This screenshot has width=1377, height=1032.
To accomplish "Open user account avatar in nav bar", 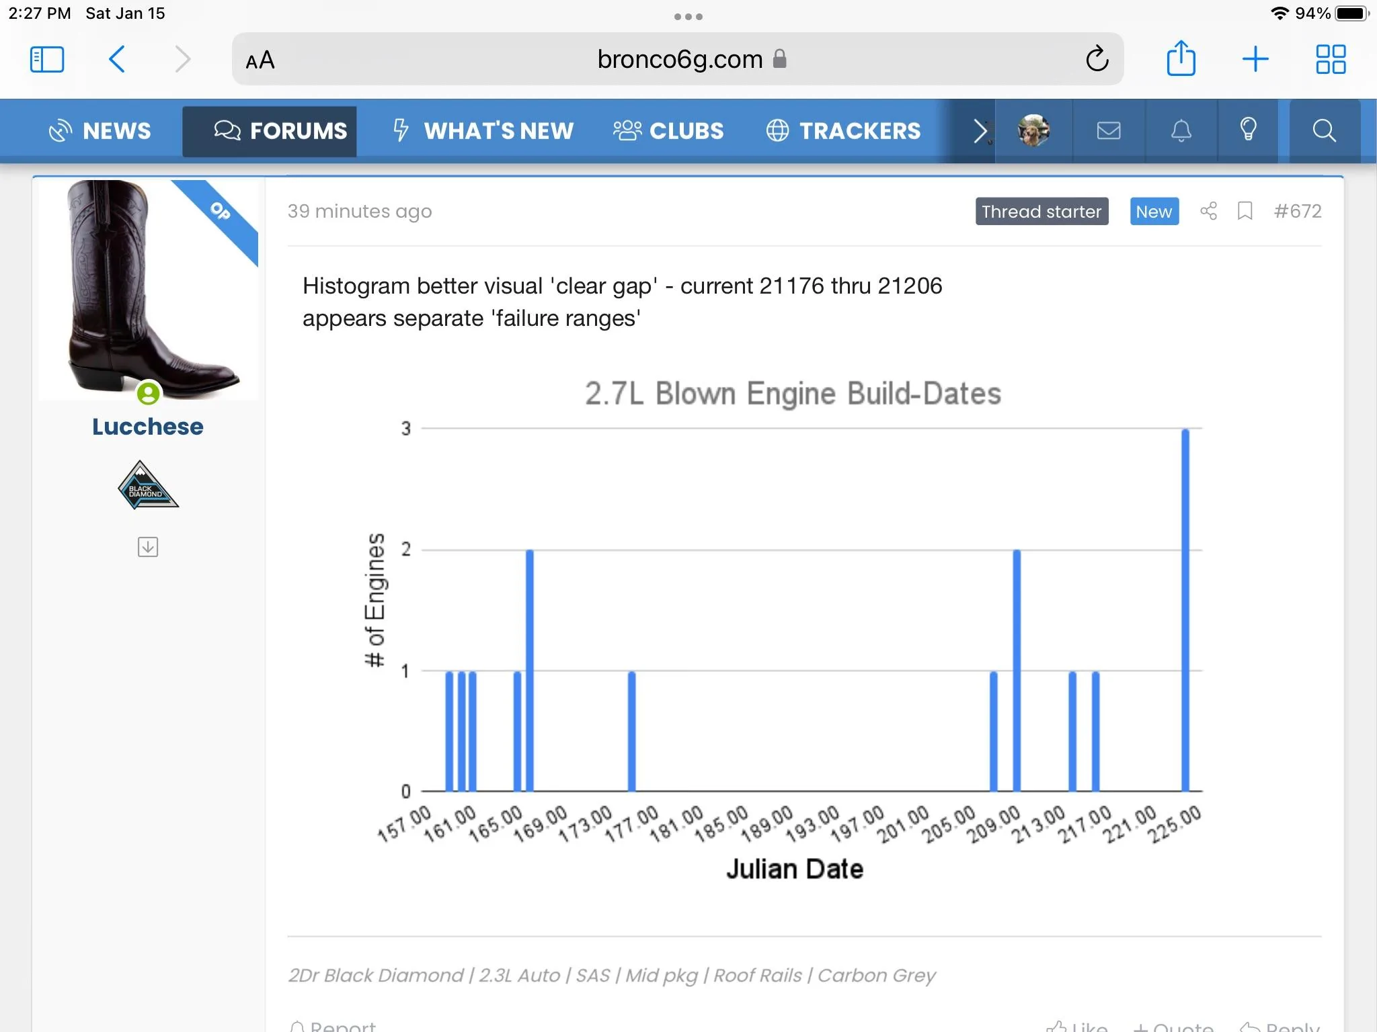I will tap(1033, 130).
